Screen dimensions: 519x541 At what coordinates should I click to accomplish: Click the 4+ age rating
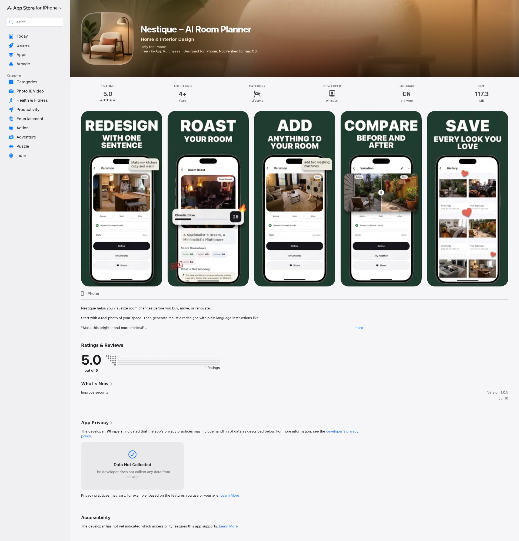click(182, 94)
